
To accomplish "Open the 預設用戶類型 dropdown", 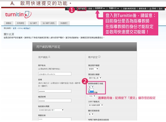I will pos(93,69).
